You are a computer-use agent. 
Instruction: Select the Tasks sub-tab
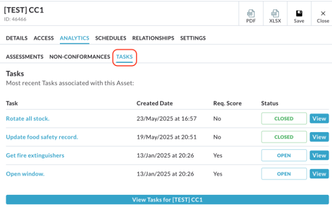point(125,57)
